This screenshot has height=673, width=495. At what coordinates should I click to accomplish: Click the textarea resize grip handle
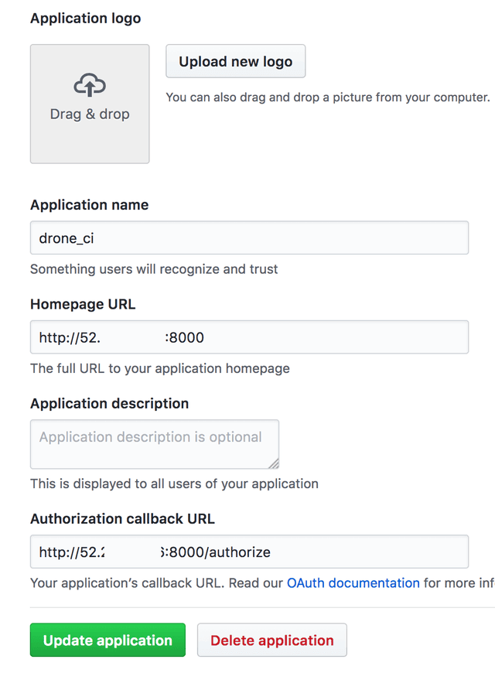click(275, 463)
